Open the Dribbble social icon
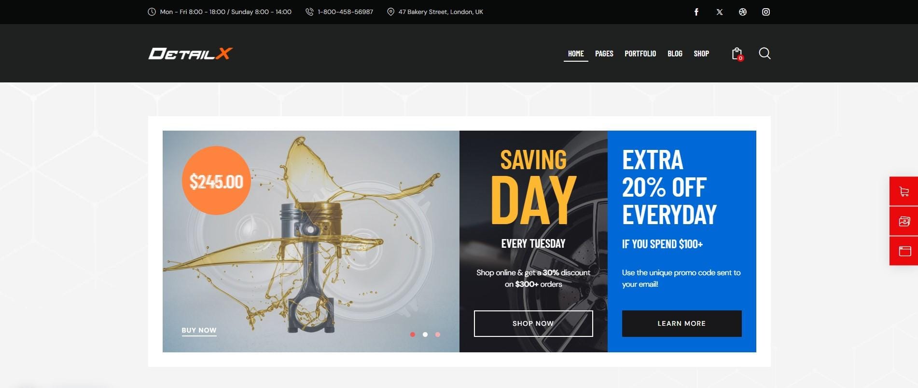Image resolution: width=918 pixels, height=388 pixels. [743, 12]
